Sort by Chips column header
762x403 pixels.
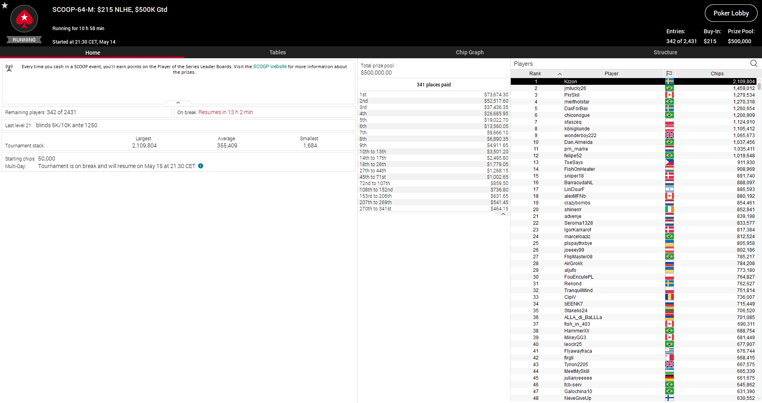[717, 73]
